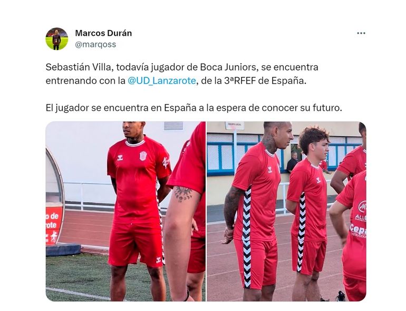Click the hummel logo on curly-haired player's shirt
Image resolution: width=406 pixels, height=311 pixels.
318,180
